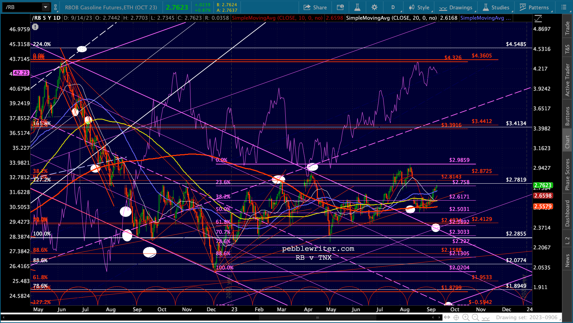573x323 pixels.
Task: Click the /RB 5 Y 1D chart title
Action: [46, 18]
